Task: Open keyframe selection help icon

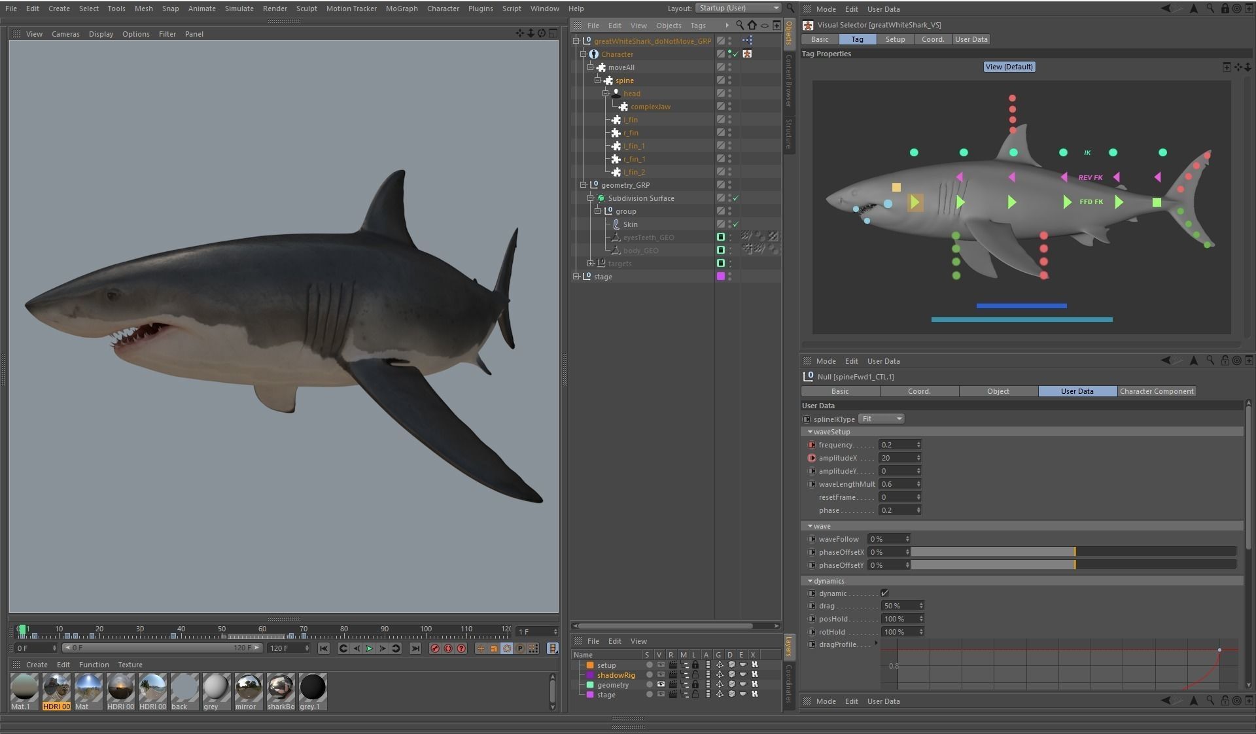Action: (x=461, y=648)
